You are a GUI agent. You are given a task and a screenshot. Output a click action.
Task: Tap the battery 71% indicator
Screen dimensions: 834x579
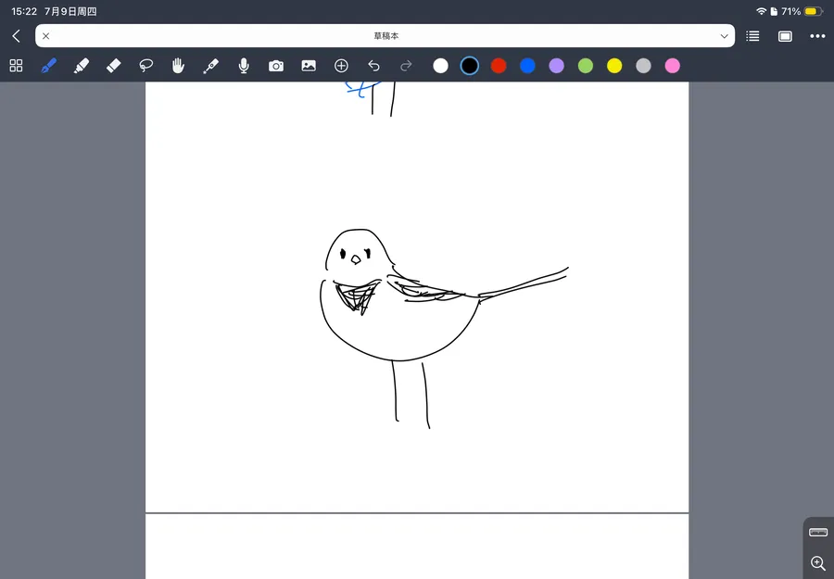(x=802, y=11)
